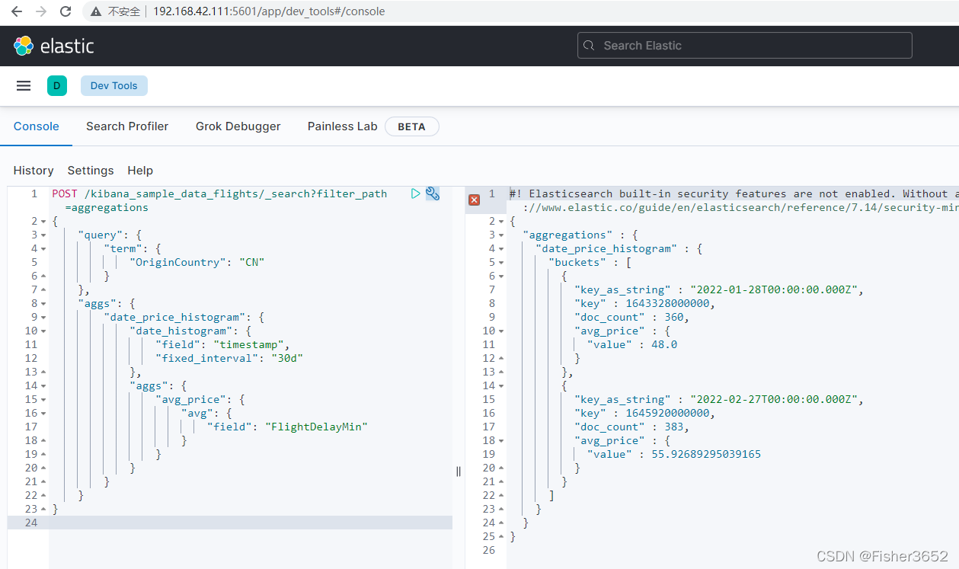Image resolution: width=959 pixels, height=569 pixels.
Task: Click the red error X icon in response
Action: [x=474, y=200]
